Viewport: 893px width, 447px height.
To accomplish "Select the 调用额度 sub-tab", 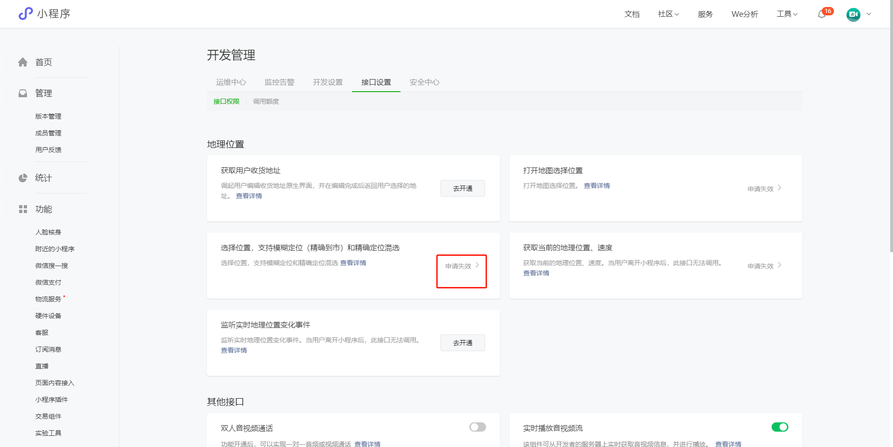I will click(266, 101).
